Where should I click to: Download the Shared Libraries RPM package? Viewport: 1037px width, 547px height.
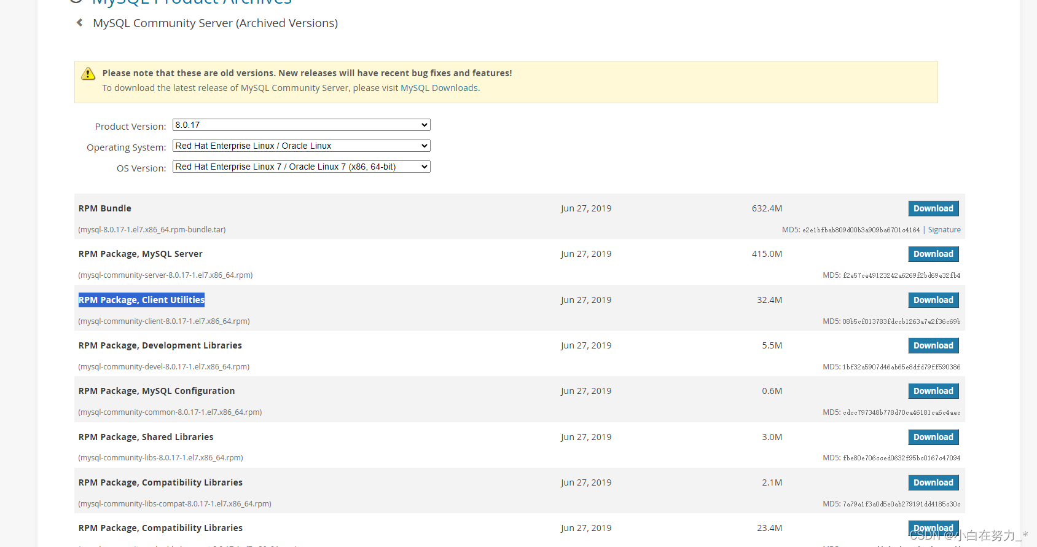tap(933, 437)
